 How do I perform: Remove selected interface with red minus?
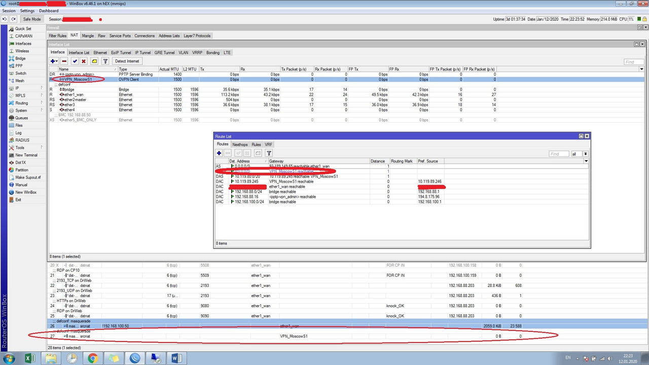[64, 61]
